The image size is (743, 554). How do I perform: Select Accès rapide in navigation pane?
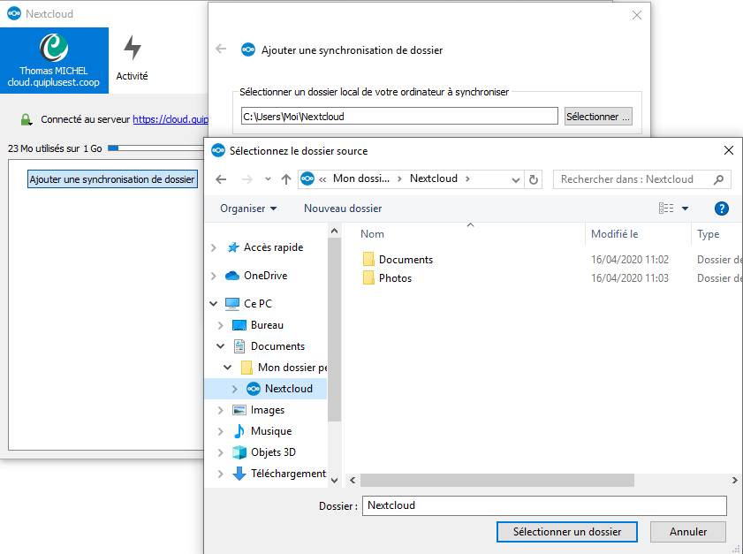pyautogui.click(x=273, y=247)
